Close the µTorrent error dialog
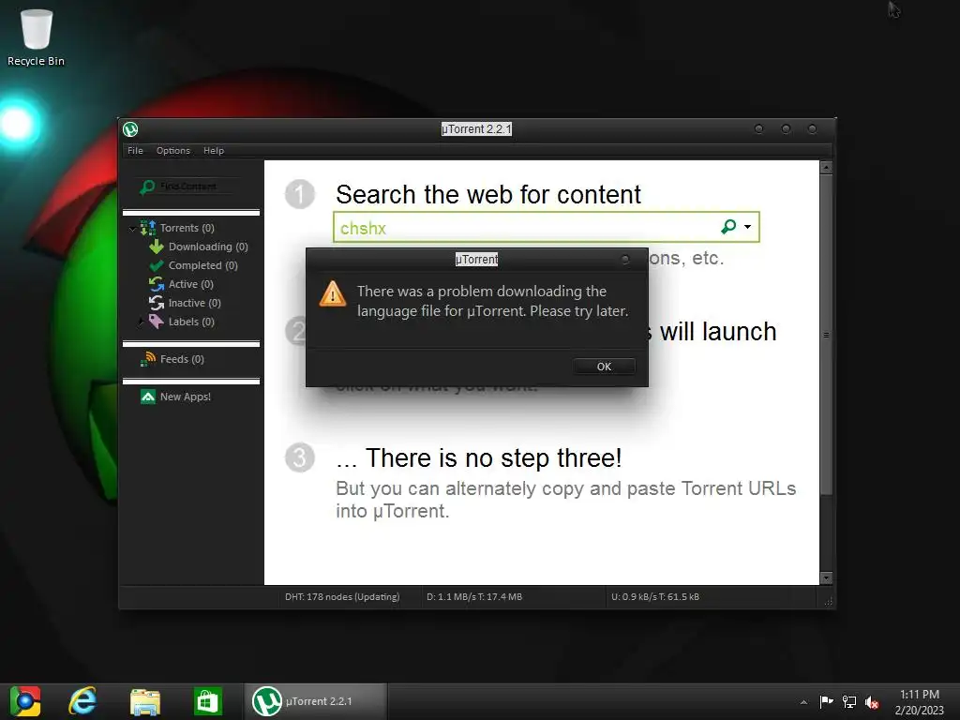This screenshot has height=720, width=960. [625, 260]
